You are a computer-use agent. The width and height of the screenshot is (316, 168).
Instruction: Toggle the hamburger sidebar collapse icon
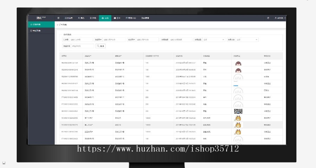(58, 18)
